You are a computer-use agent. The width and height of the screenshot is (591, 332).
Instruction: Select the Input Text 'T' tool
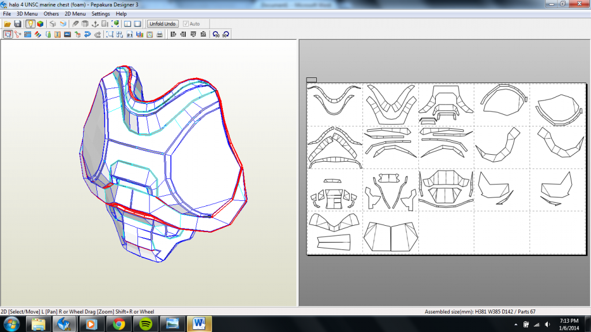[57, 34]
